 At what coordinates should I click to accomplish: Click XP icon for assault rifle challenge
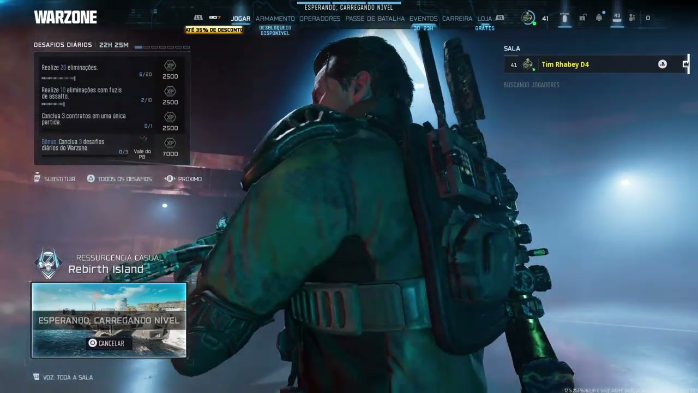170,91
